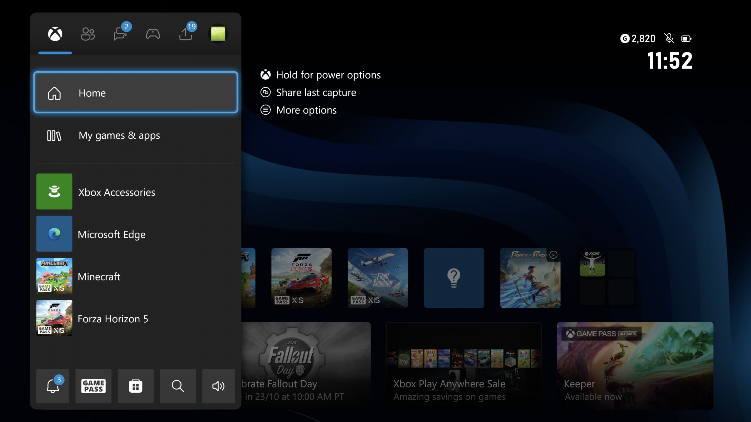Click Keeper Available now text

[593, 397]
